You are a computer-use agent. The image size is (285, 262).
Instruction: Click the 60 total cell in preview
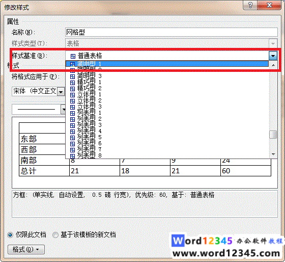pyautogui.click(x=246, y=171)
